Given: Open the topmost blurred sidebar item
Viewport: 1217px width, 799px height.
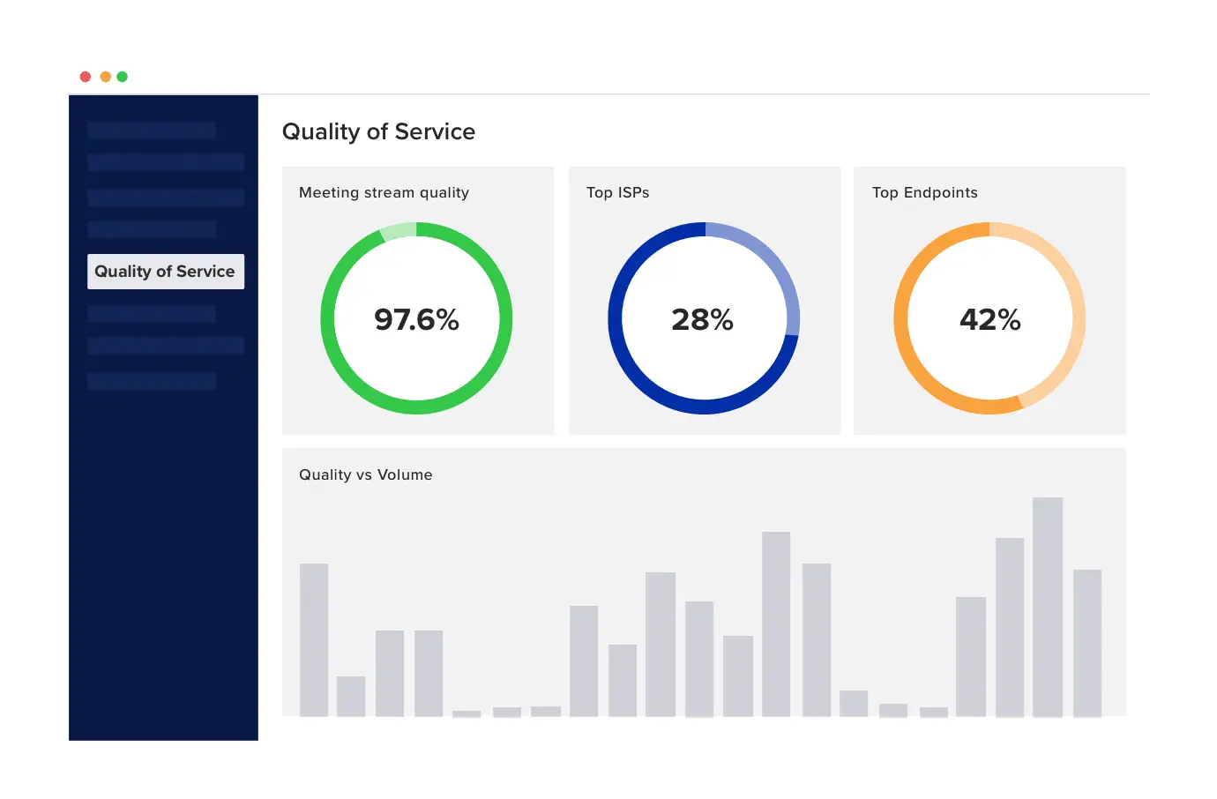Looking at the screenshot, I should [x=152, y=131].
